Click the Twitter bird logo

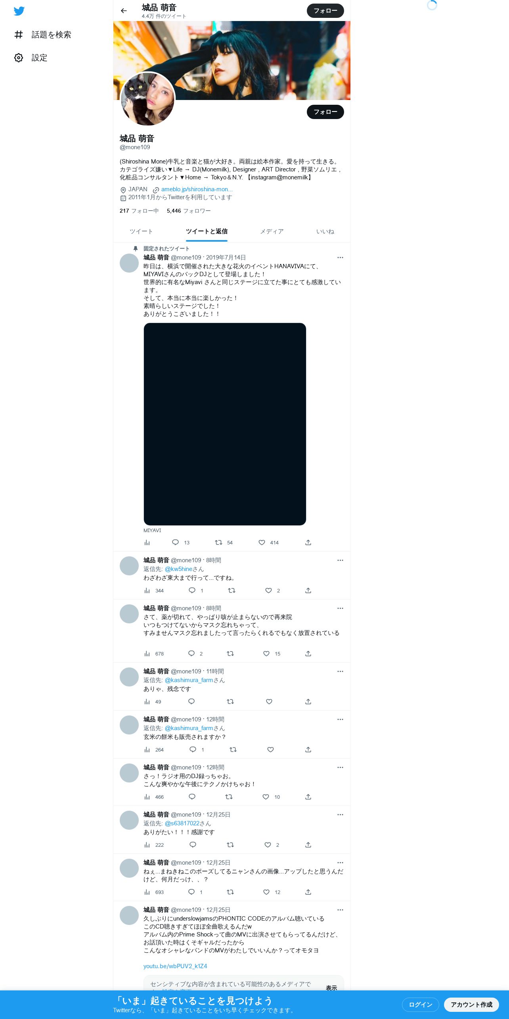(x=19, y=11)
